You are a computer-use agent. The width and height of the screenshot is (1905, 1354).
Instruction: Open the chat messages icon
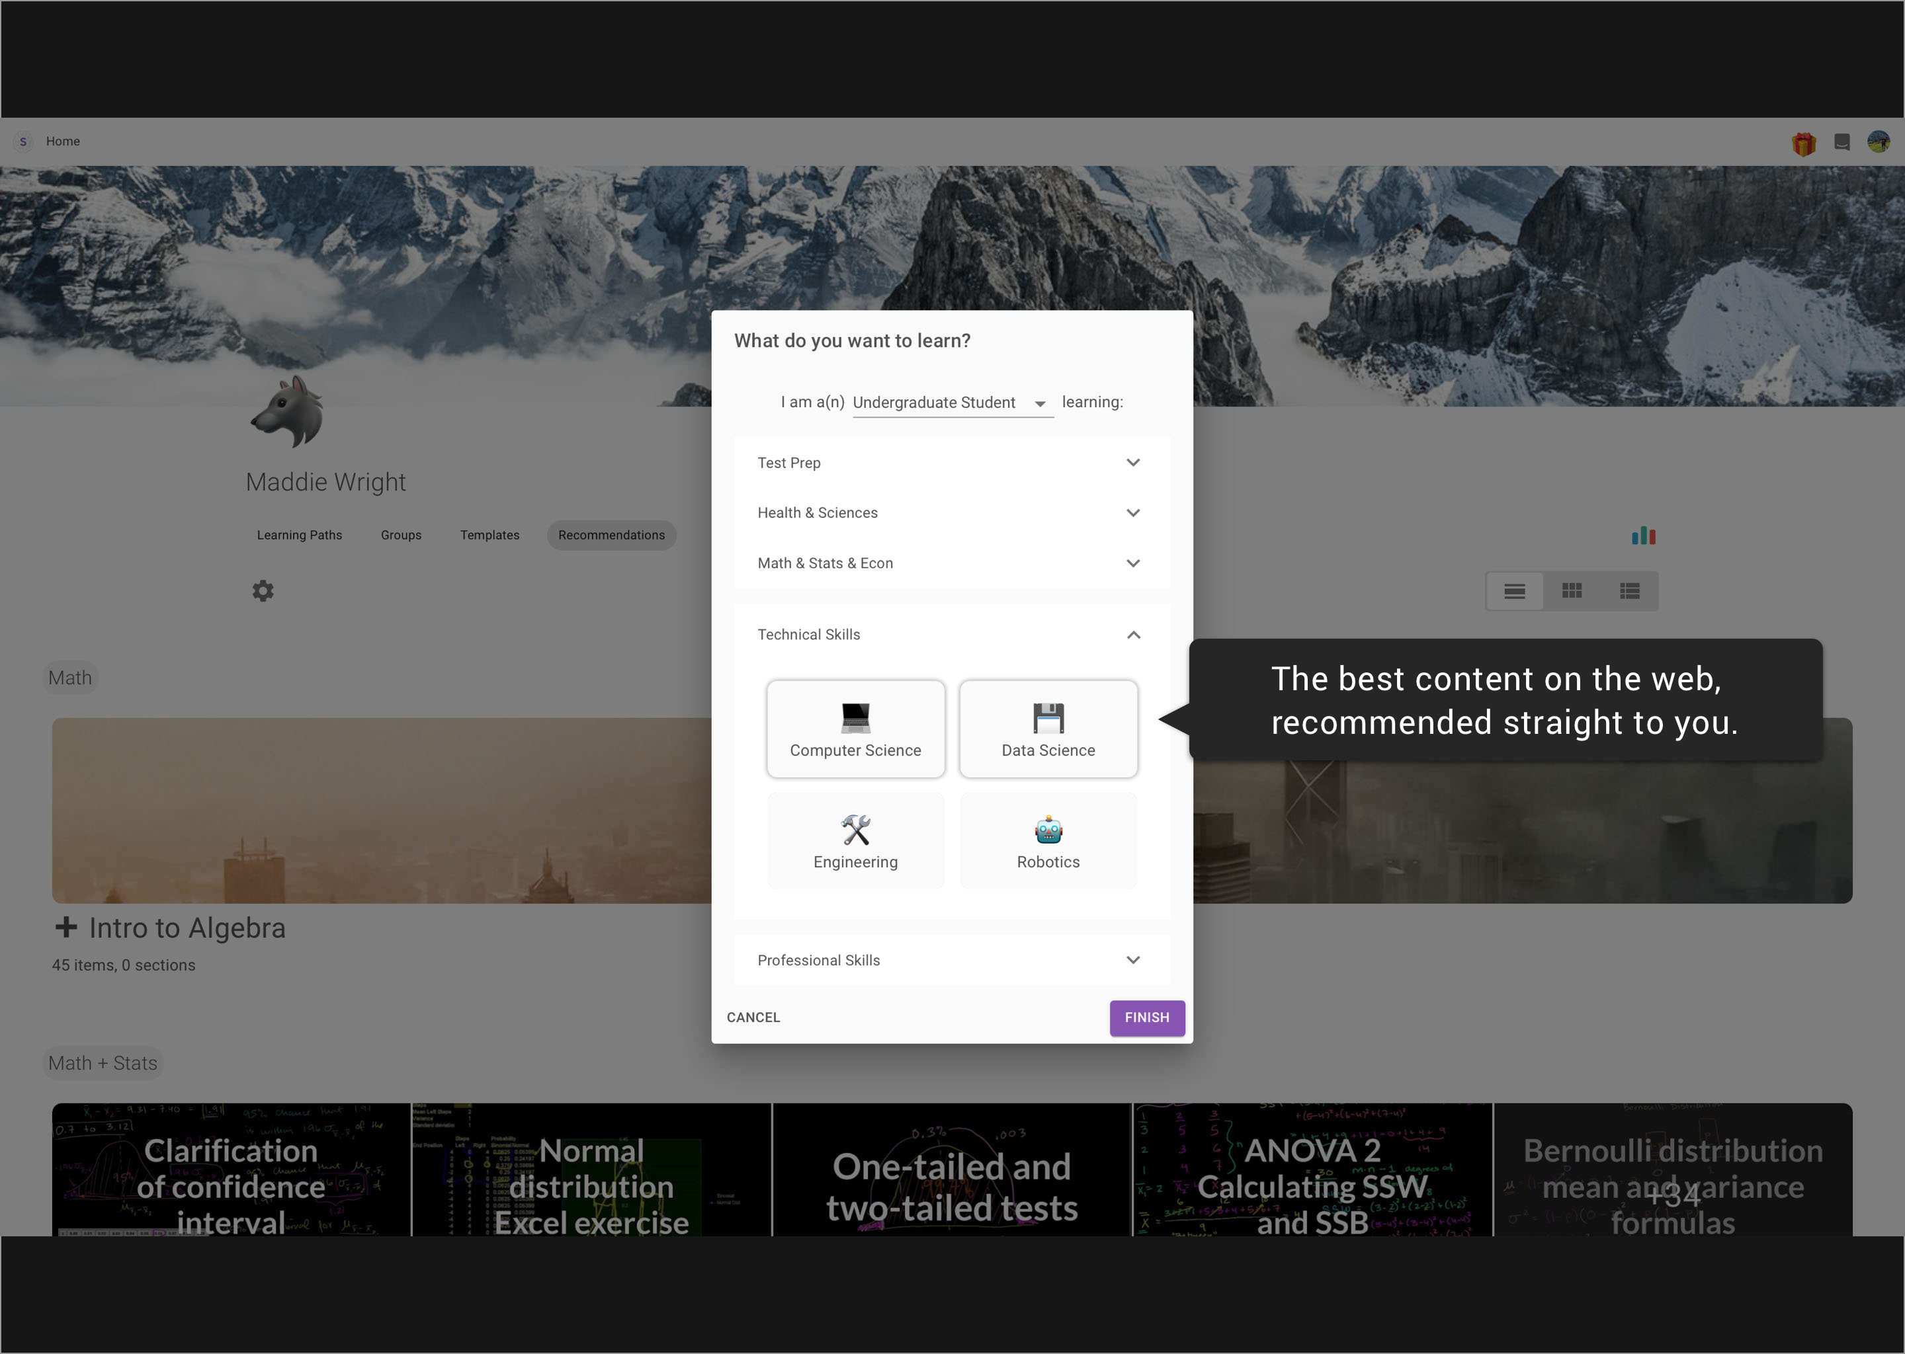click(x=1841, y=141)
